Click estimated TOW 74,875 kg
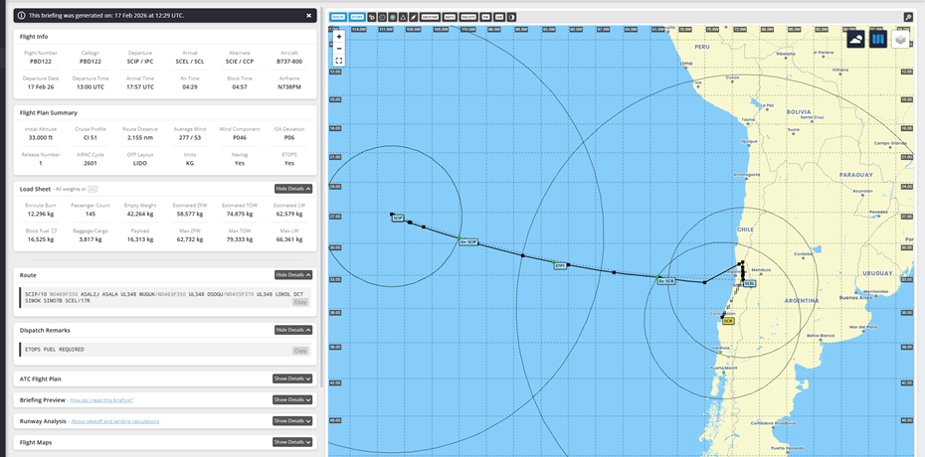The image size is (925, 457). click(240, 214)
